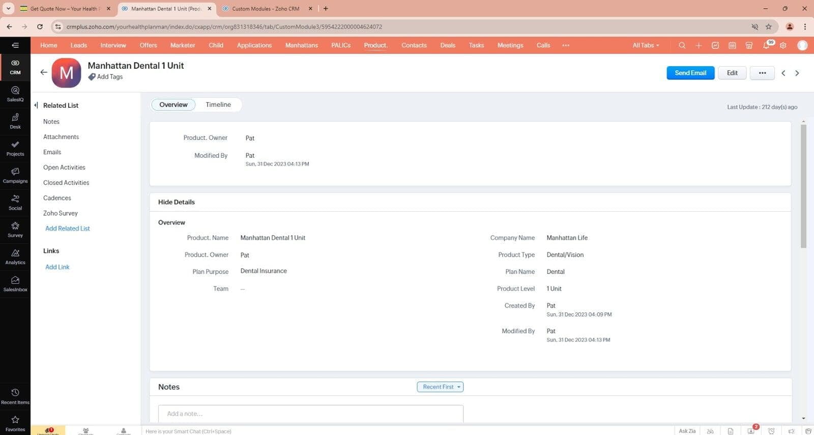This screenshot has width=814, height=435.
Task: Open the record more-actions ellipsis button
Action: pos(762,73)
